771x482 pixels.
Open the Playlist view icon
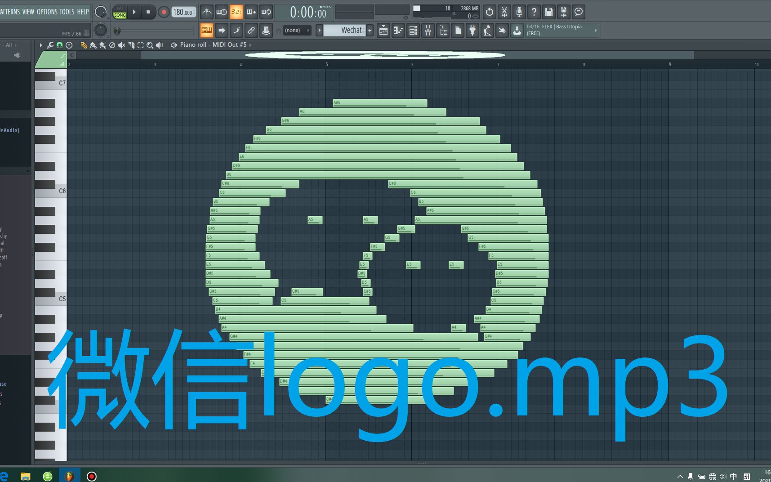(383, 30)
